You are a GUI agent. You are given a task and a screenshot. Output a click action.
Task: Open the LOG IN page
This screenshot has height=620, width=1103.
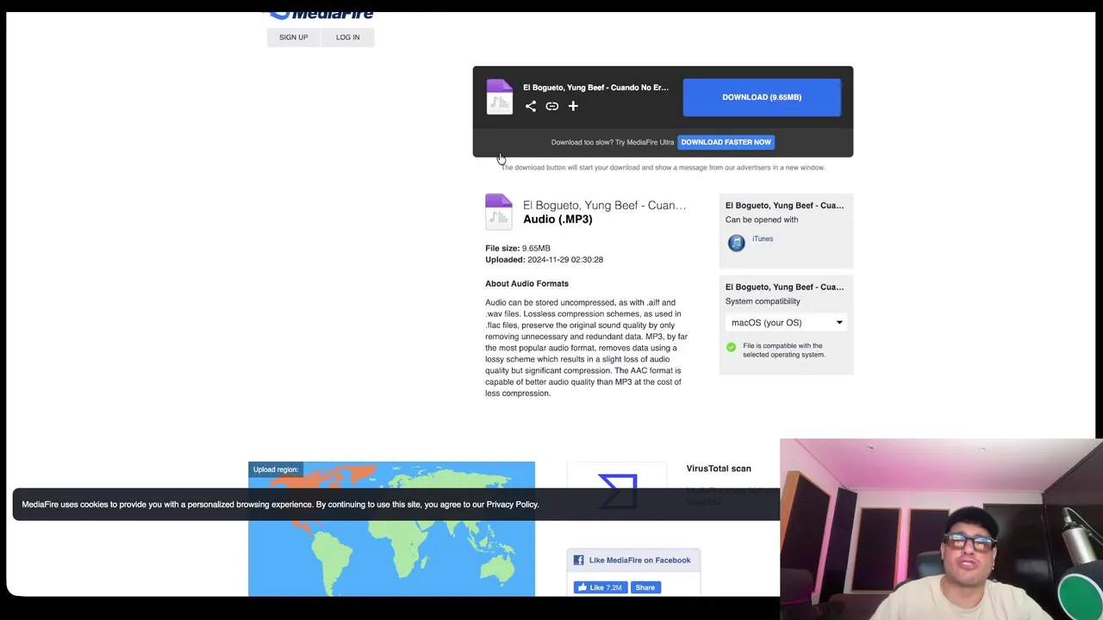pyautogui.click(x=347, y=37)
